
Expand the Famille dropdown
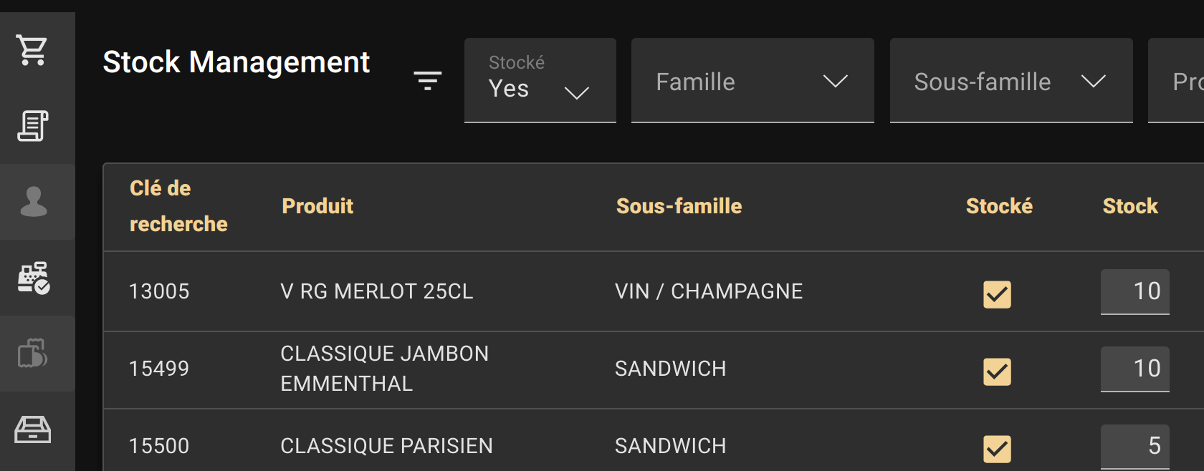click(752, 81)
